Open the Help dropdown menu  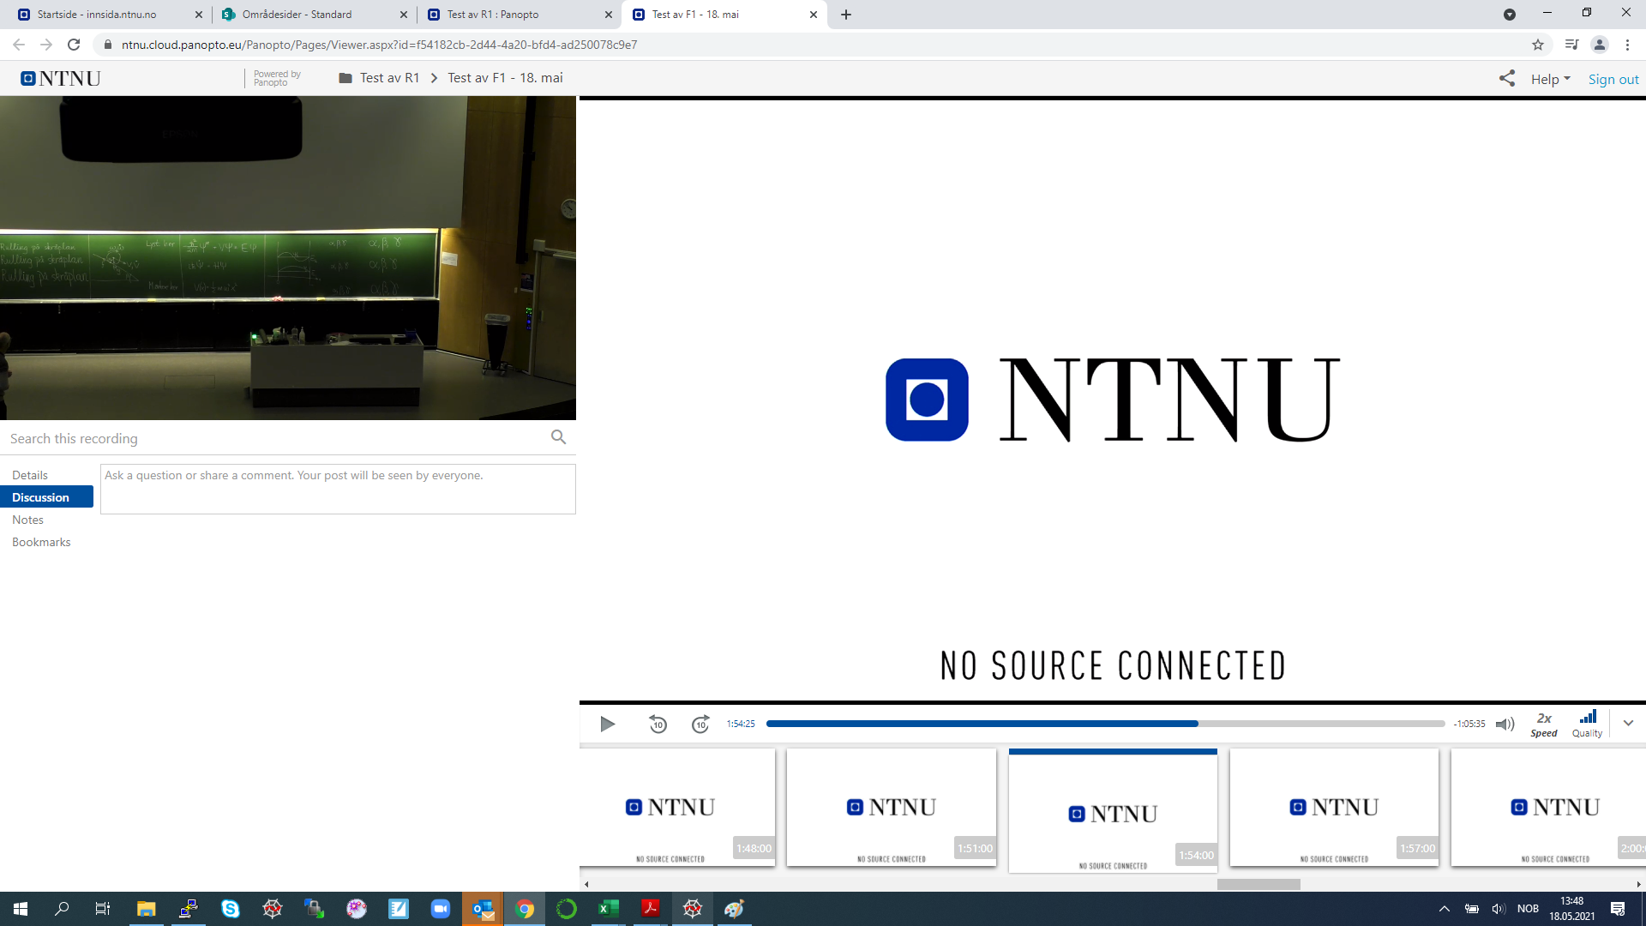point(1550,79)
